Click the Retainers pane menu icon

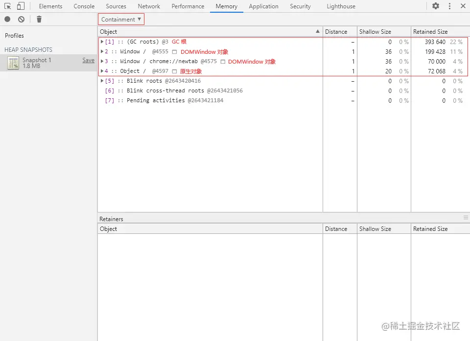coord(466,218)
